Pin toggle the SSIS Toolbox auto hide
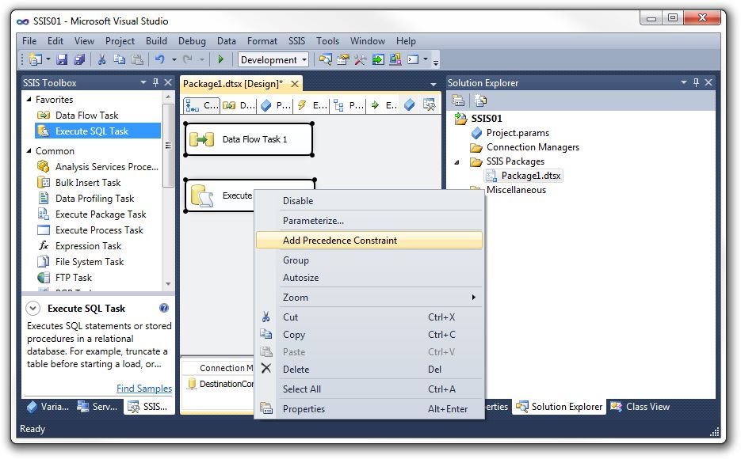Viewport: 741px width, 459px height. pyautogui.click(x=155, y=82)
